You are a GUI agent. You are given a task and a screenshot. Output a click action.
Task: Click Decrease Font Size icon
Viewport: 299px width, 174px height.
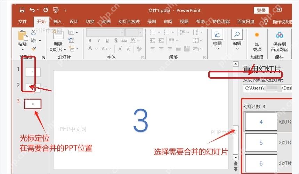coord(129,49)
